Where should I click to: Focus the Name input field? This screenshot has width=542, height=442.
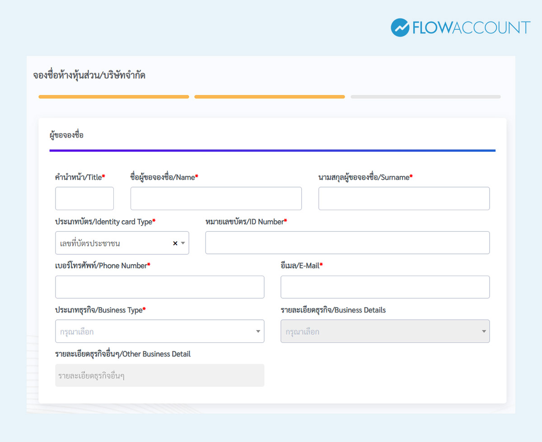click(x=216, y=198)
